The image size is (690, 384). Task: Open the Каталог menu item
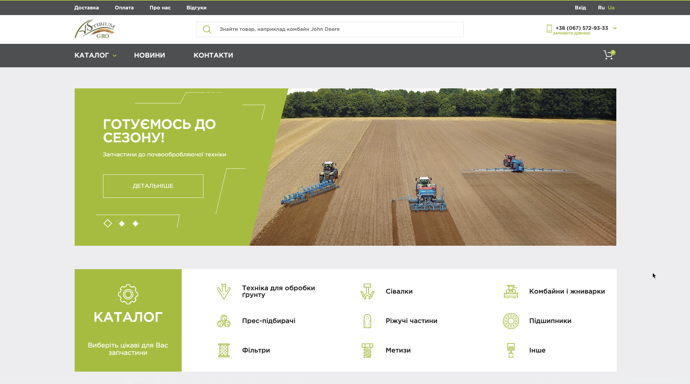point(92,55)
